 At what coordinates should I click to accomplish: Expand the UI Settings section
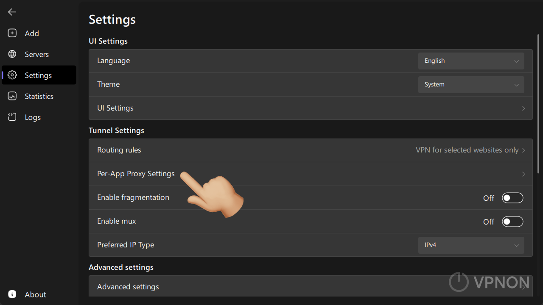311,108
